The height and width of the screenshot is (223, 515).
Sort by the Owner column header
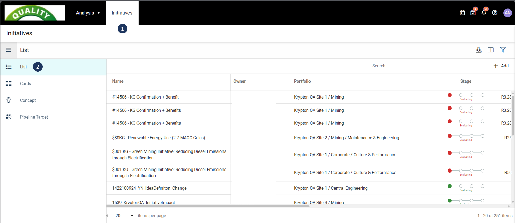[x=239, y=81]
